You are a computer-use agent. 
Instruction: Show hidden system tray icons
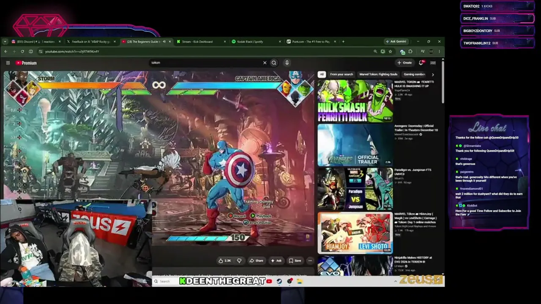tap(396, 281)
